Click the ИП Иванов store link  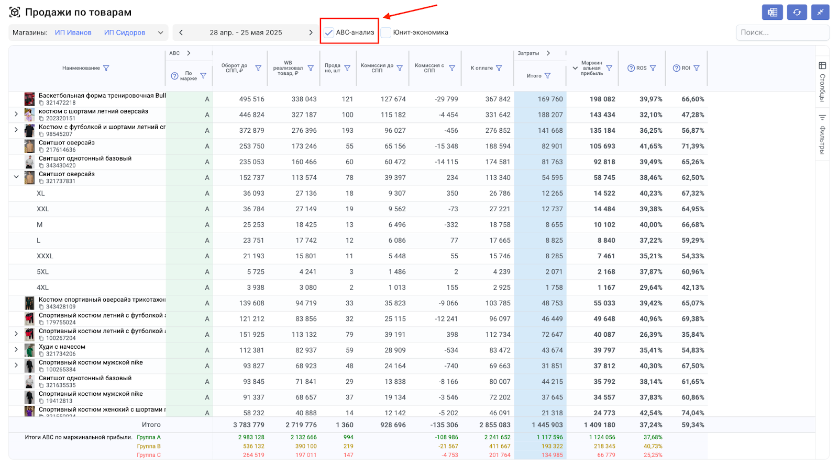73,32
